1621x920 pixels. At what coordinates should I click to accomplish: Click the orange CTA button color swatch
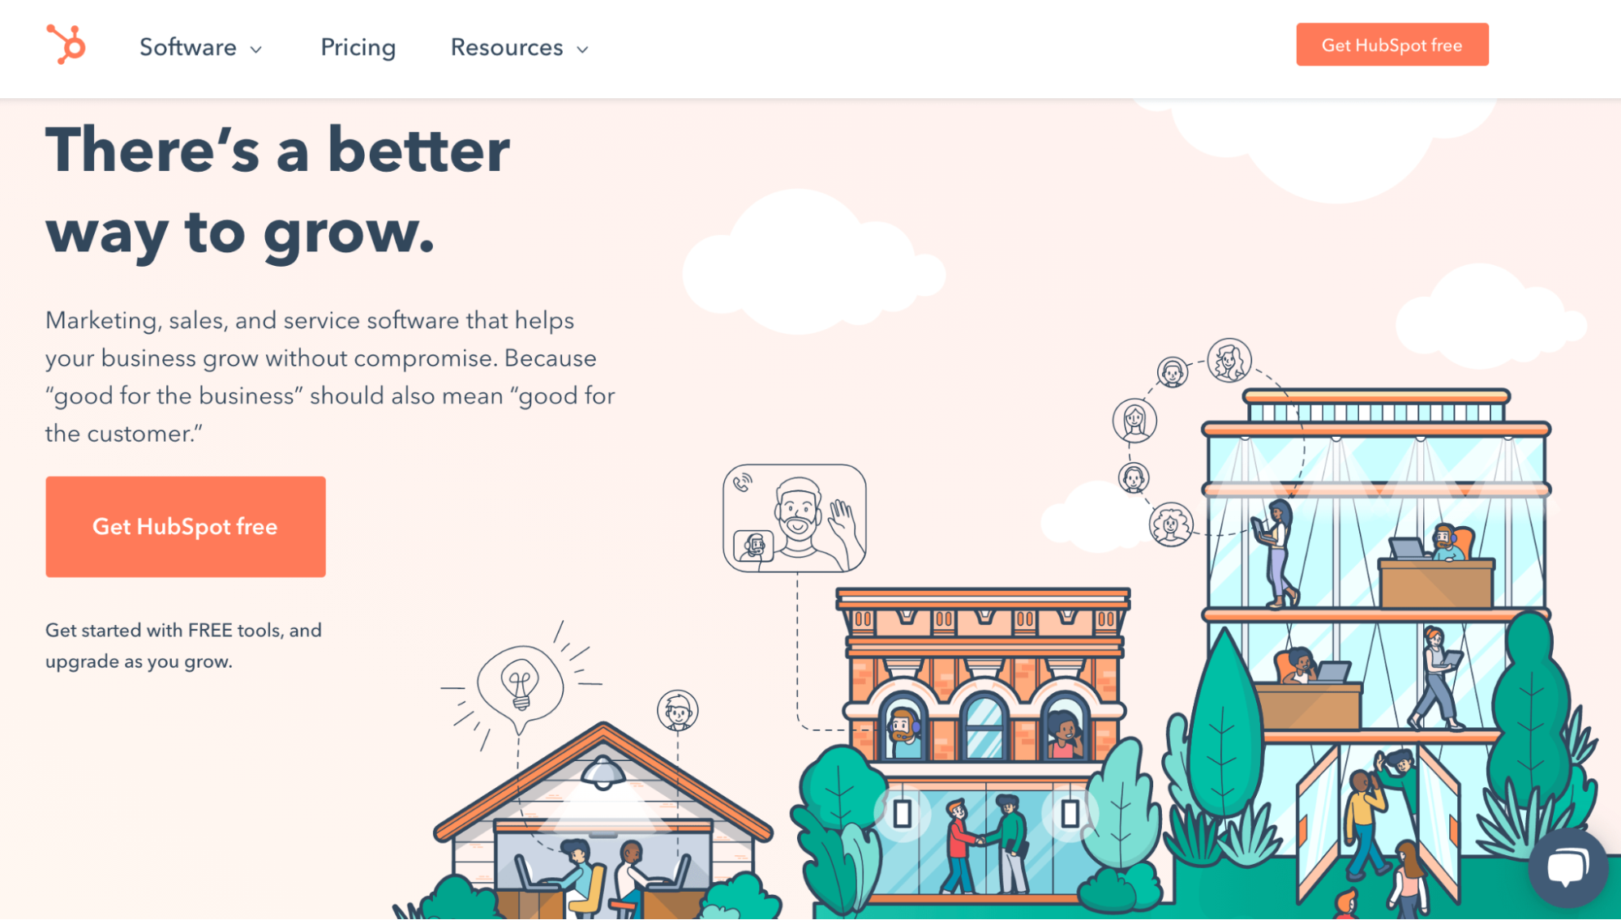point(185,525)
